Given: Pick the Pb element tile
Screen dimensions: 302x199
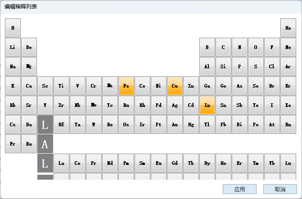Looking at the screenshot, I should point(223,124).
